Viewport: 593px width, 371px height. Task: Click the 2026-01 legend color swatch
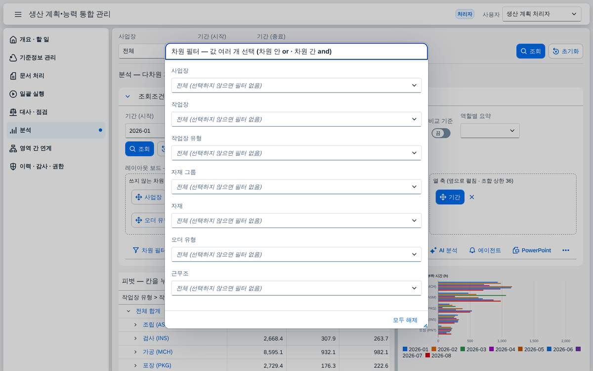405,349
